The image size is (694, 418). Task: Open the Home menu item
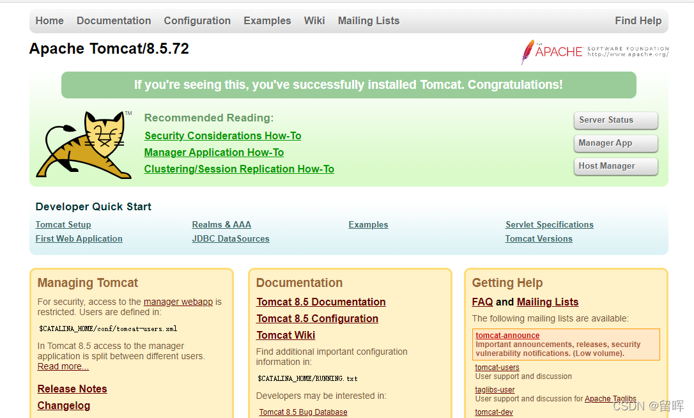tap(50, 21)
